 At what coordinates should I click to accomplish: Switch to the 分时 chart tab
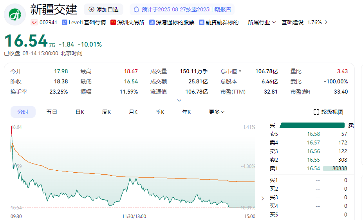click(23, 112)
